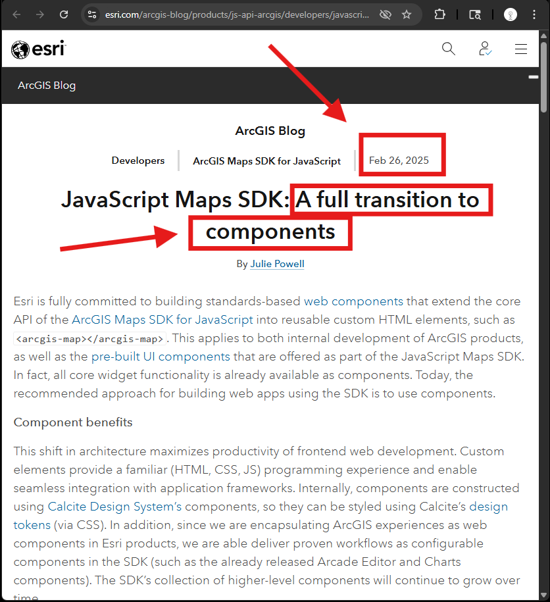Click the browser back arrow
The image size is (550, 602).
(x=16, y=14)
